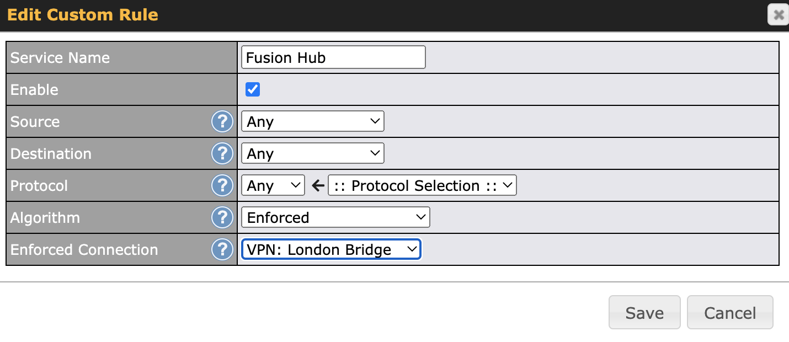Click the Enforced Connection row label
The image size is (789, 342).
coord(84,250)
